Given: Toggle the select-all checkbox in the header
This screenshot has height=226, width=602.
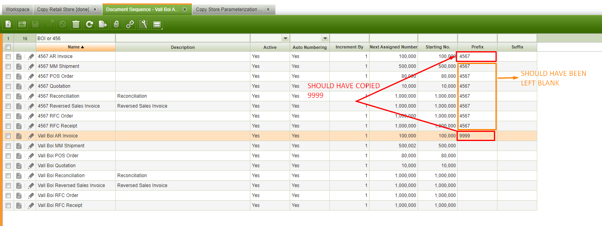Looking at the screenshot, I should 8,47.
